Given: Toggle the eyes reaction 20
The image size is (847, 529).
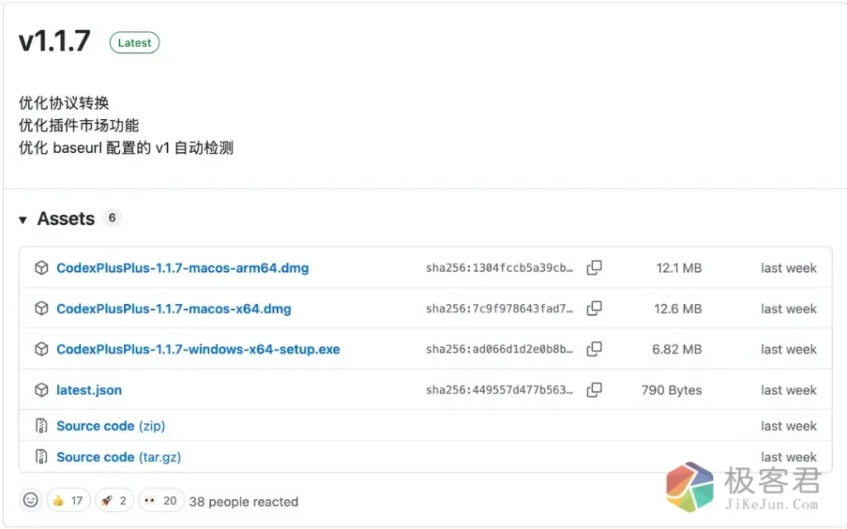Looking at the screenshot, I should (x=161, y=501).
